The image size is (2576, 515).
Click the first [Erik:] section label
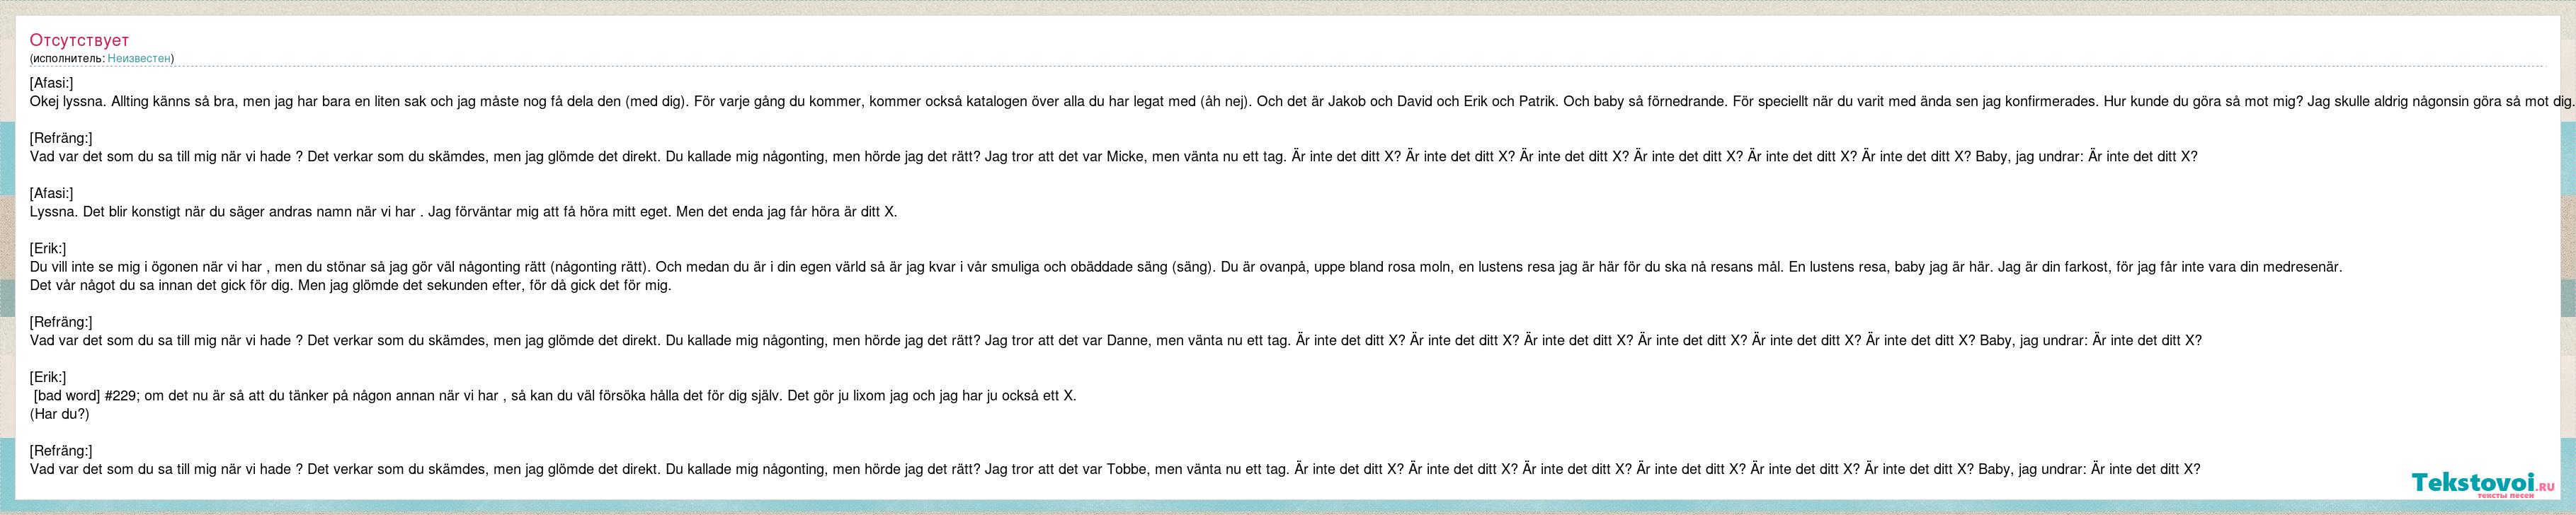pos(48,249)
